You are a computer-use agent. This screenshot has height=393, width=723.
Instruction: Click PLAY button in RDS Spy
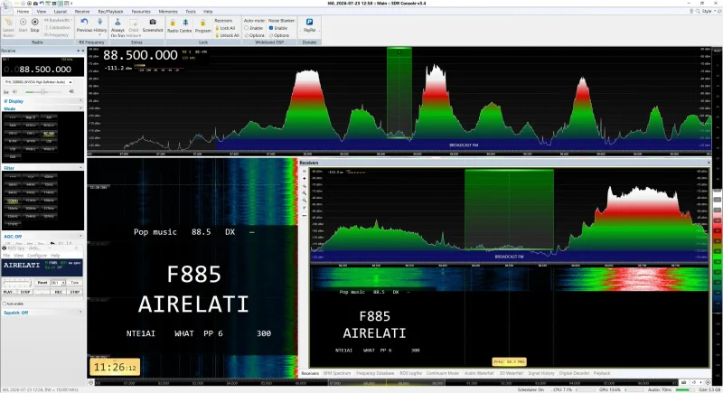tap(8, 292)
